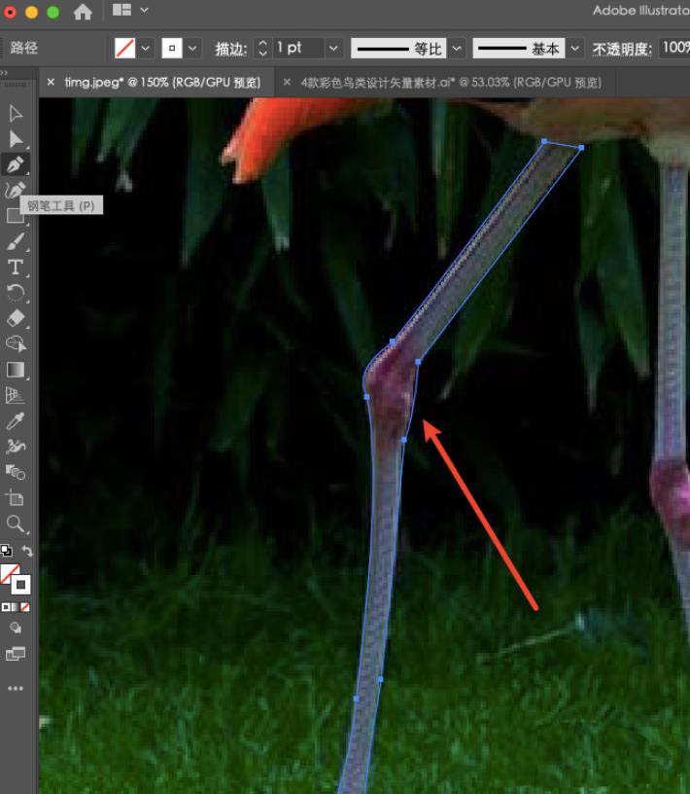Click the 描边 stroke label link
This screenshot has height=794, width=690.
coord(230,48)
